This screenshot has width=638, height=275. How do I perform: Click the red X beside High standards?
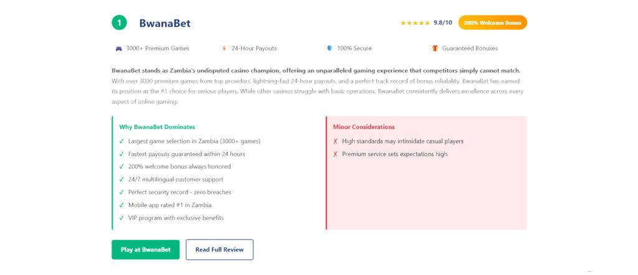click(336, 141)
